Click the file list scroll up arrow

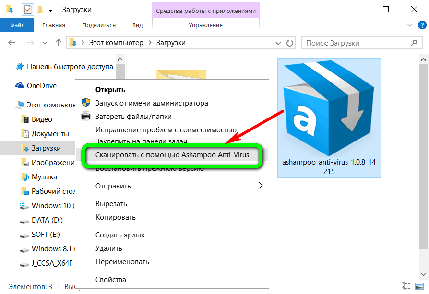tap(424, 59)
